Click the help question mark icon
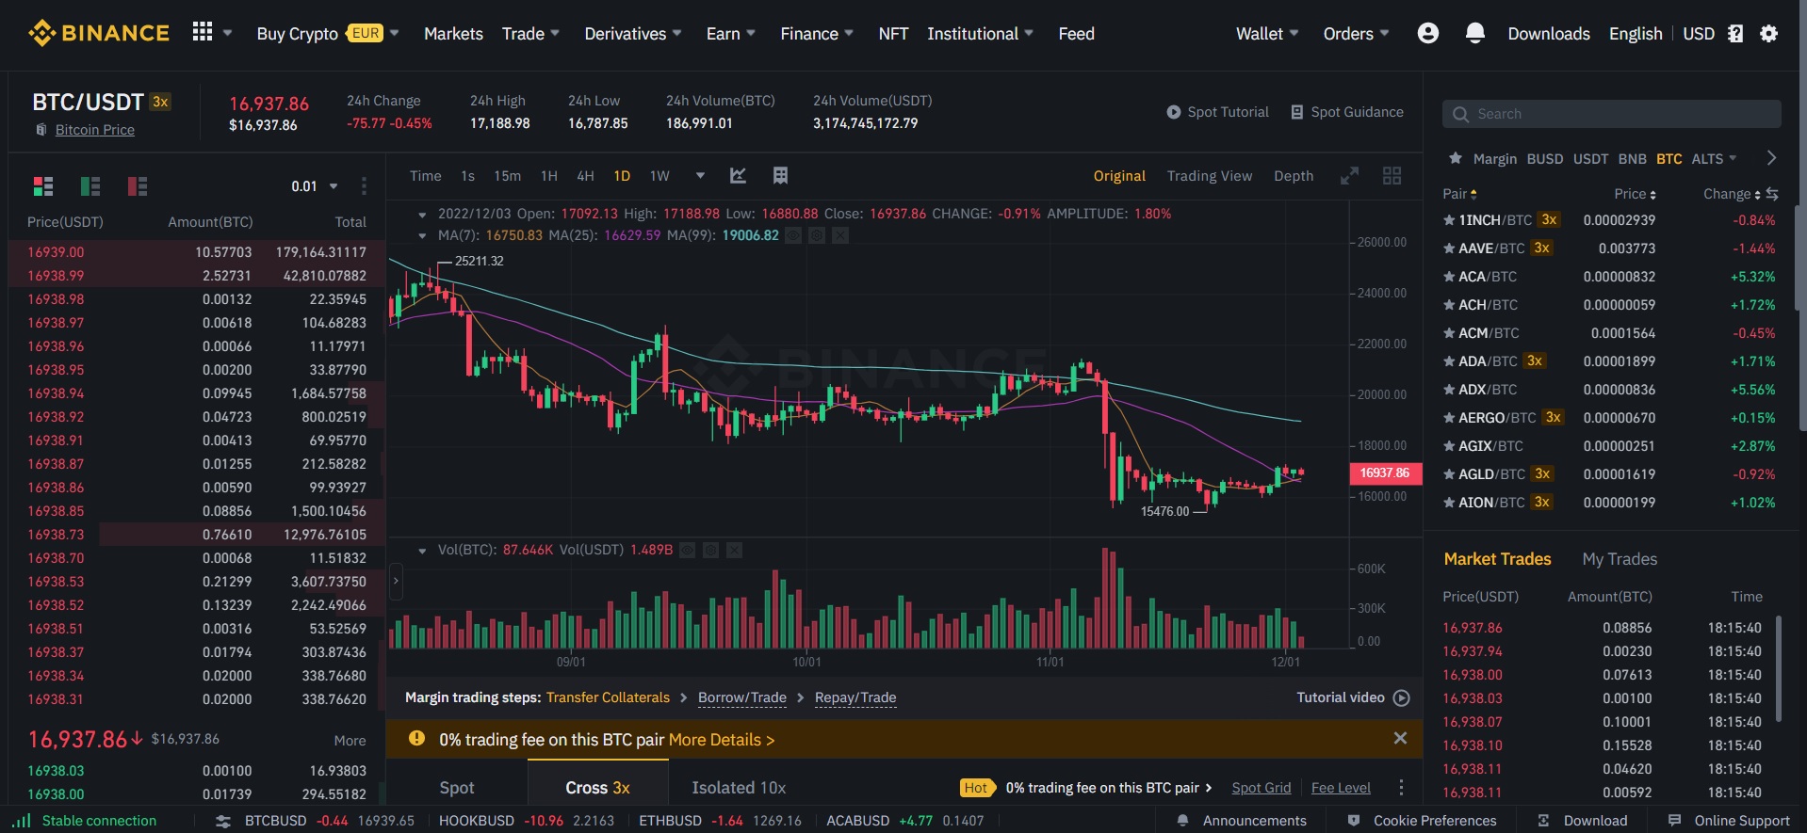Image resolution: width=1807 pixels, height=833 pixels. pos(1735,34)
